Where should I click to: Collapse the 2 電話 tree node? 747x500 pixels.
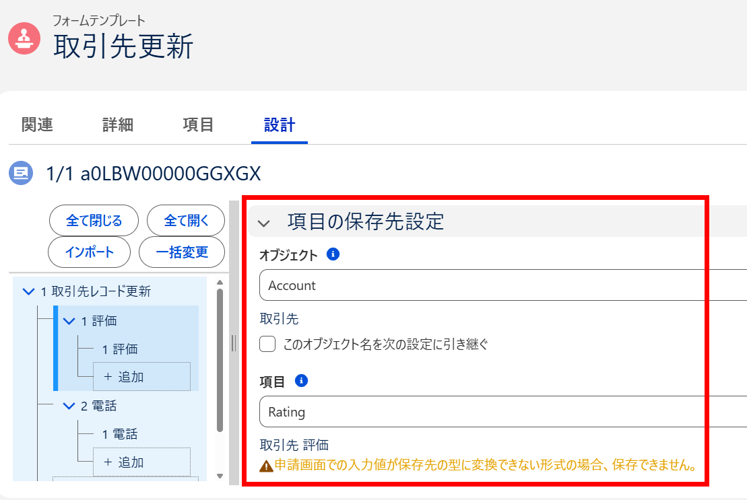pos(69,406)
